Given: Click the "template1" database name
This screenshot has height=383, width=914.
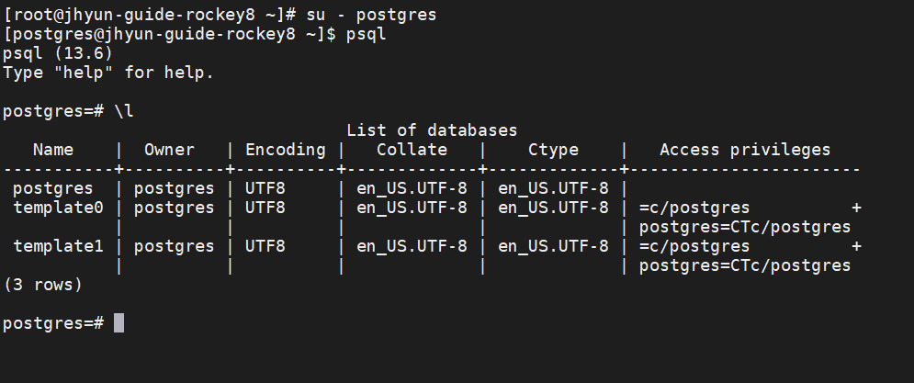Looking at the screenshot, I should (58, 246).
